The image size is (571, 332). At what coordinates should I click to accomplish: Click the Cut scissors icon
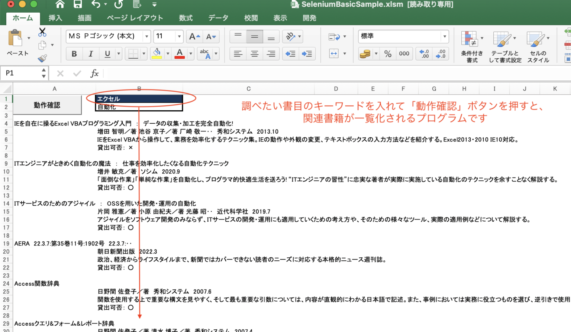click(x=42, y=32)
